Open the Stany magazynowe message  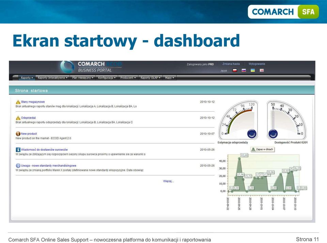pyautogui.click(x=33, y=102)
